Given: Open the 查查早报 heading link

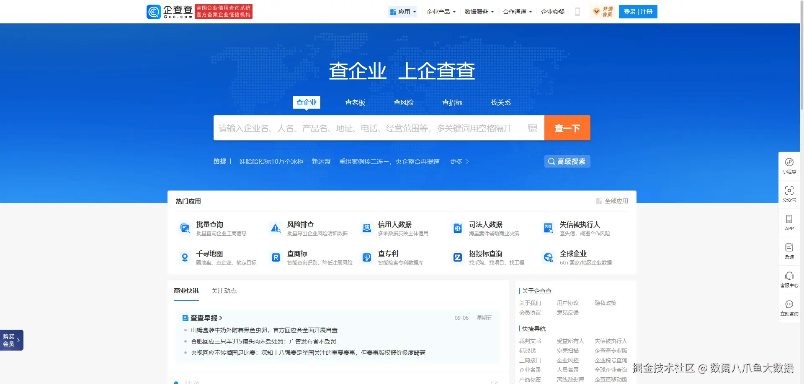Looking at the screenshot, I should click(x=206, y=318).
